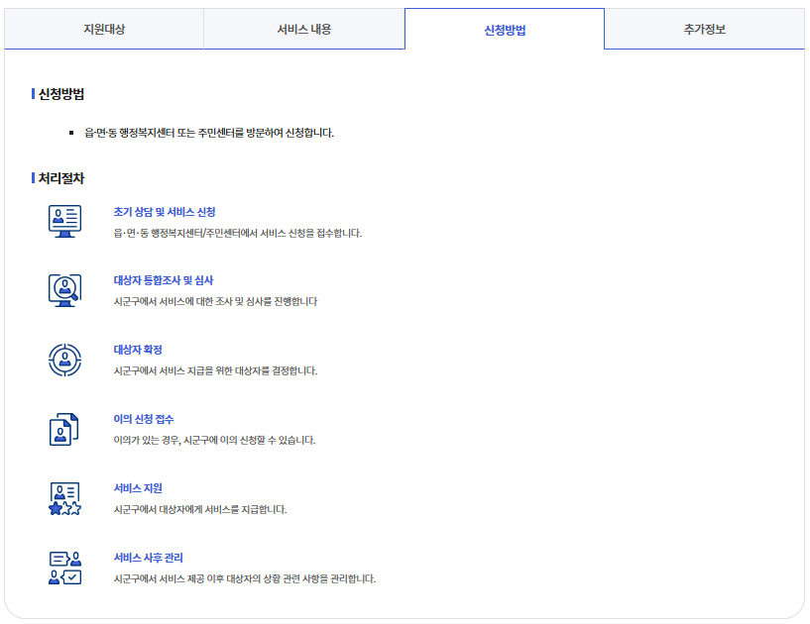Click the 서비스 사후 관리 chat check icon

click(x=64, y=568)
